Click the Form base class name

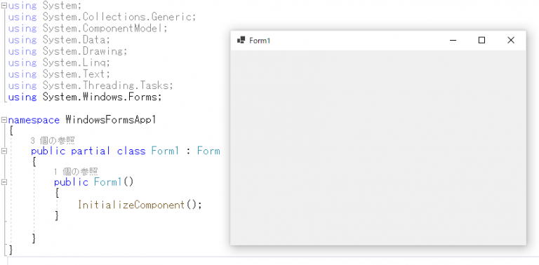click(208, 151)
